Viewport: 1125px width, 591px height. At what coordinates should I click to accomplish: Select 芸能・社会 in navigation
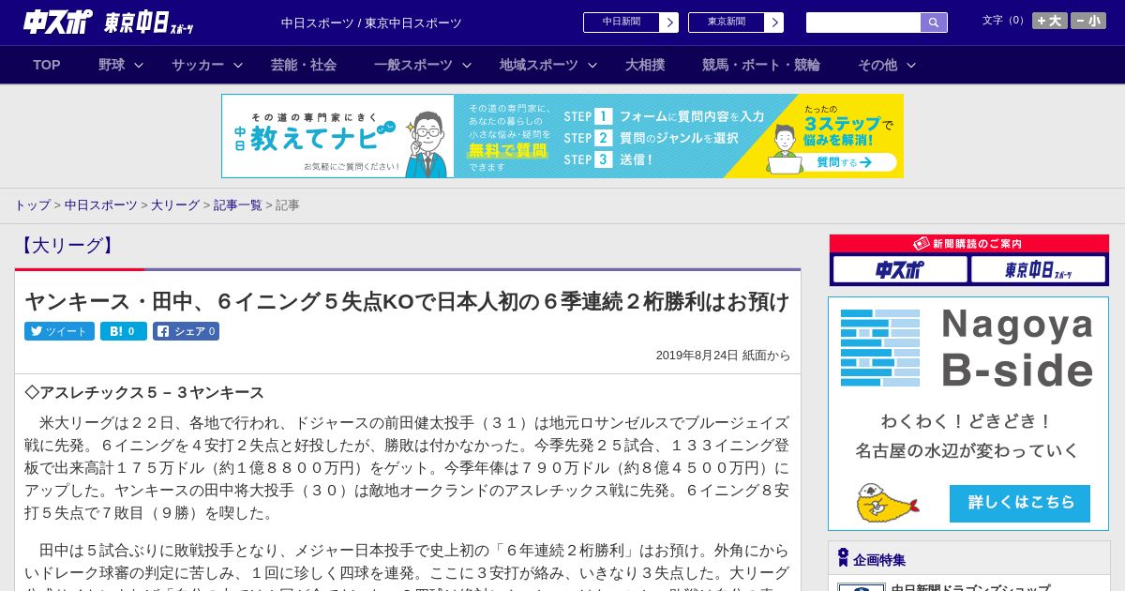click(304, 65)
